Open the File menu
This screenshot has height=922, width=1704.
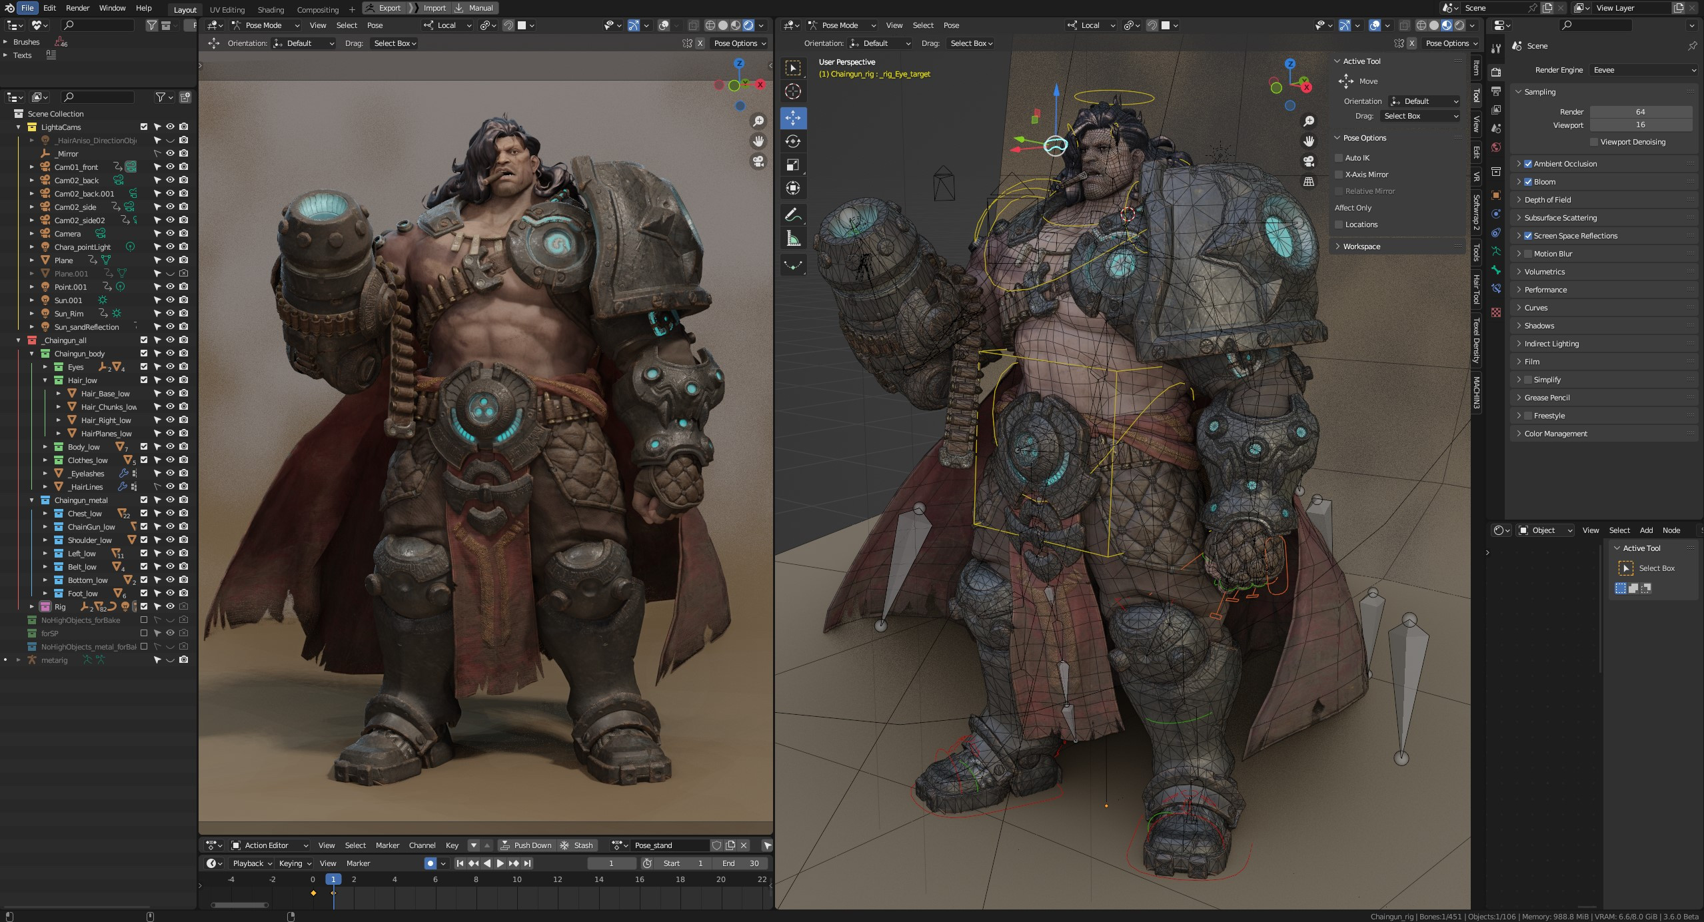pos(27,8)
